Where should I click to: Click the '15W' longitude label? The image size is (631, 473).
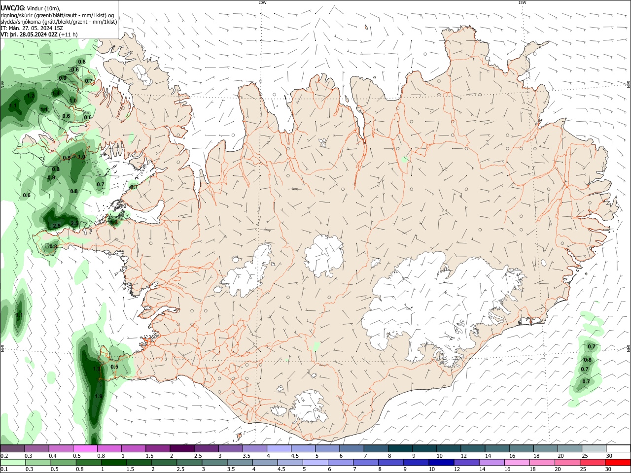pyautogui.click(x=522, y=2)
